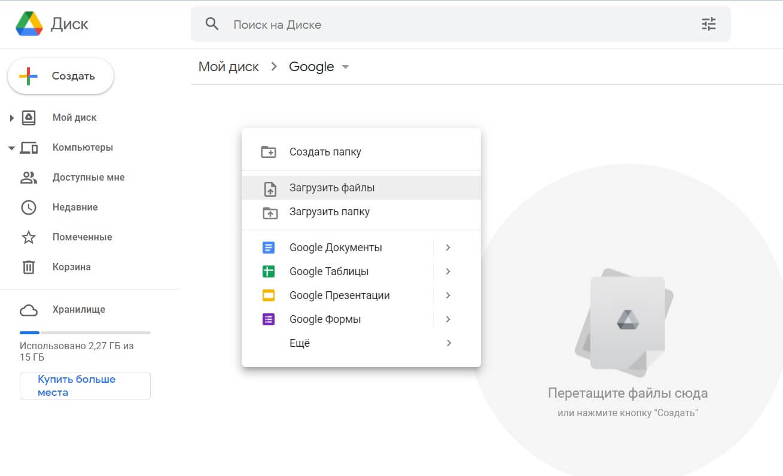The height and width of the screenshot is (476, 783).
Task: Click the Buy more storage button
Action: [85, 386]
